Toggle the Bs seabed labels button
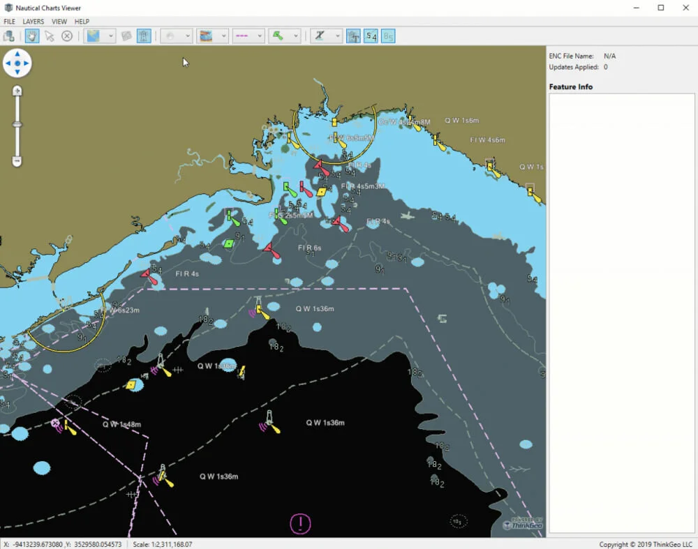This screenshot has height=549, width=698. (x=388, y=36)
